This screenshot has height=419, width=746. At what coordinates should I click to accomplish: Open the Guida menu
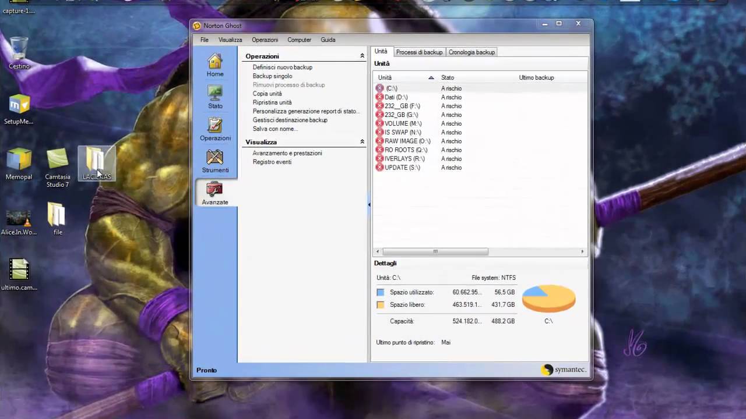(328, 40)
